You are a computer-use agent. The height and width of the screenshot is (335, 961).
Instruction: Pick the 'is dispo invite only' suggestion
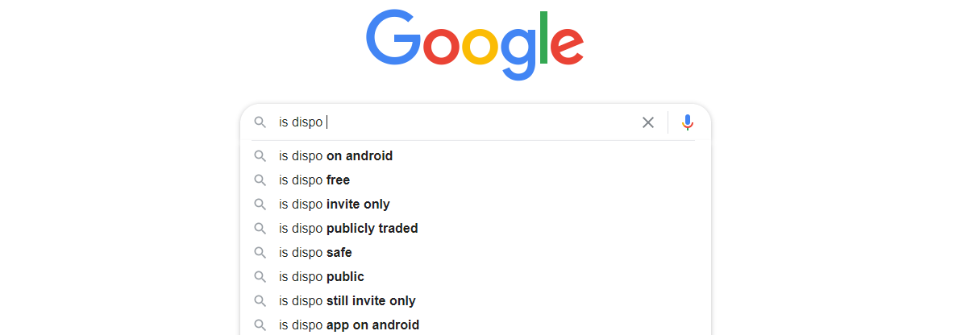click(476, 204)
